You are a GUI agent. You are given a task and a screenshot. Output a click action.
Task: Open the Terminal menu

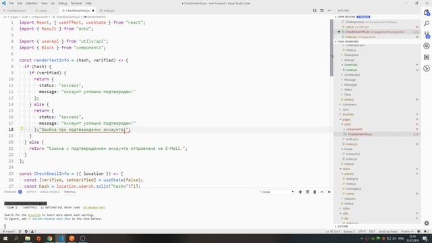[x=76, y=3]
